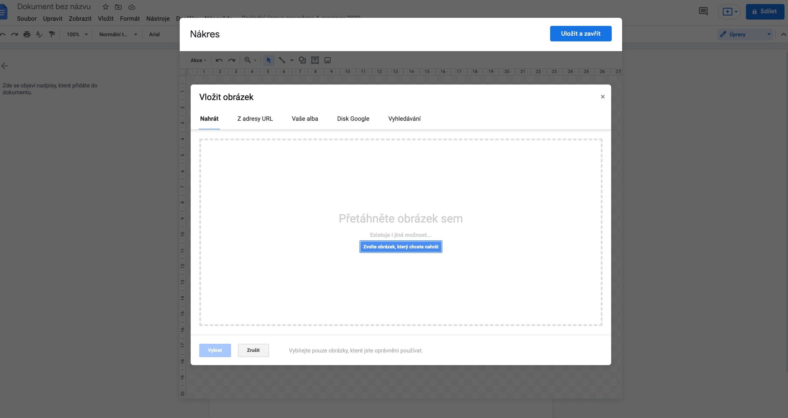This screenshot has width=788, height=418.
Task: Insert a text box using the Text tool
Action: pos(315,60)
